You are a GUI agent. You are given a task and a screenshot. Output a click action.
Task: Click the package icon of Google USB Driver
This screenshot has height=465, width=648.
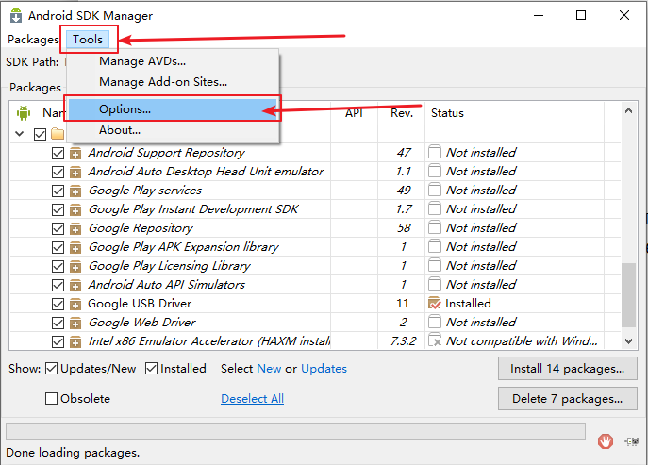pyautogui.click(x=75, y=305)
